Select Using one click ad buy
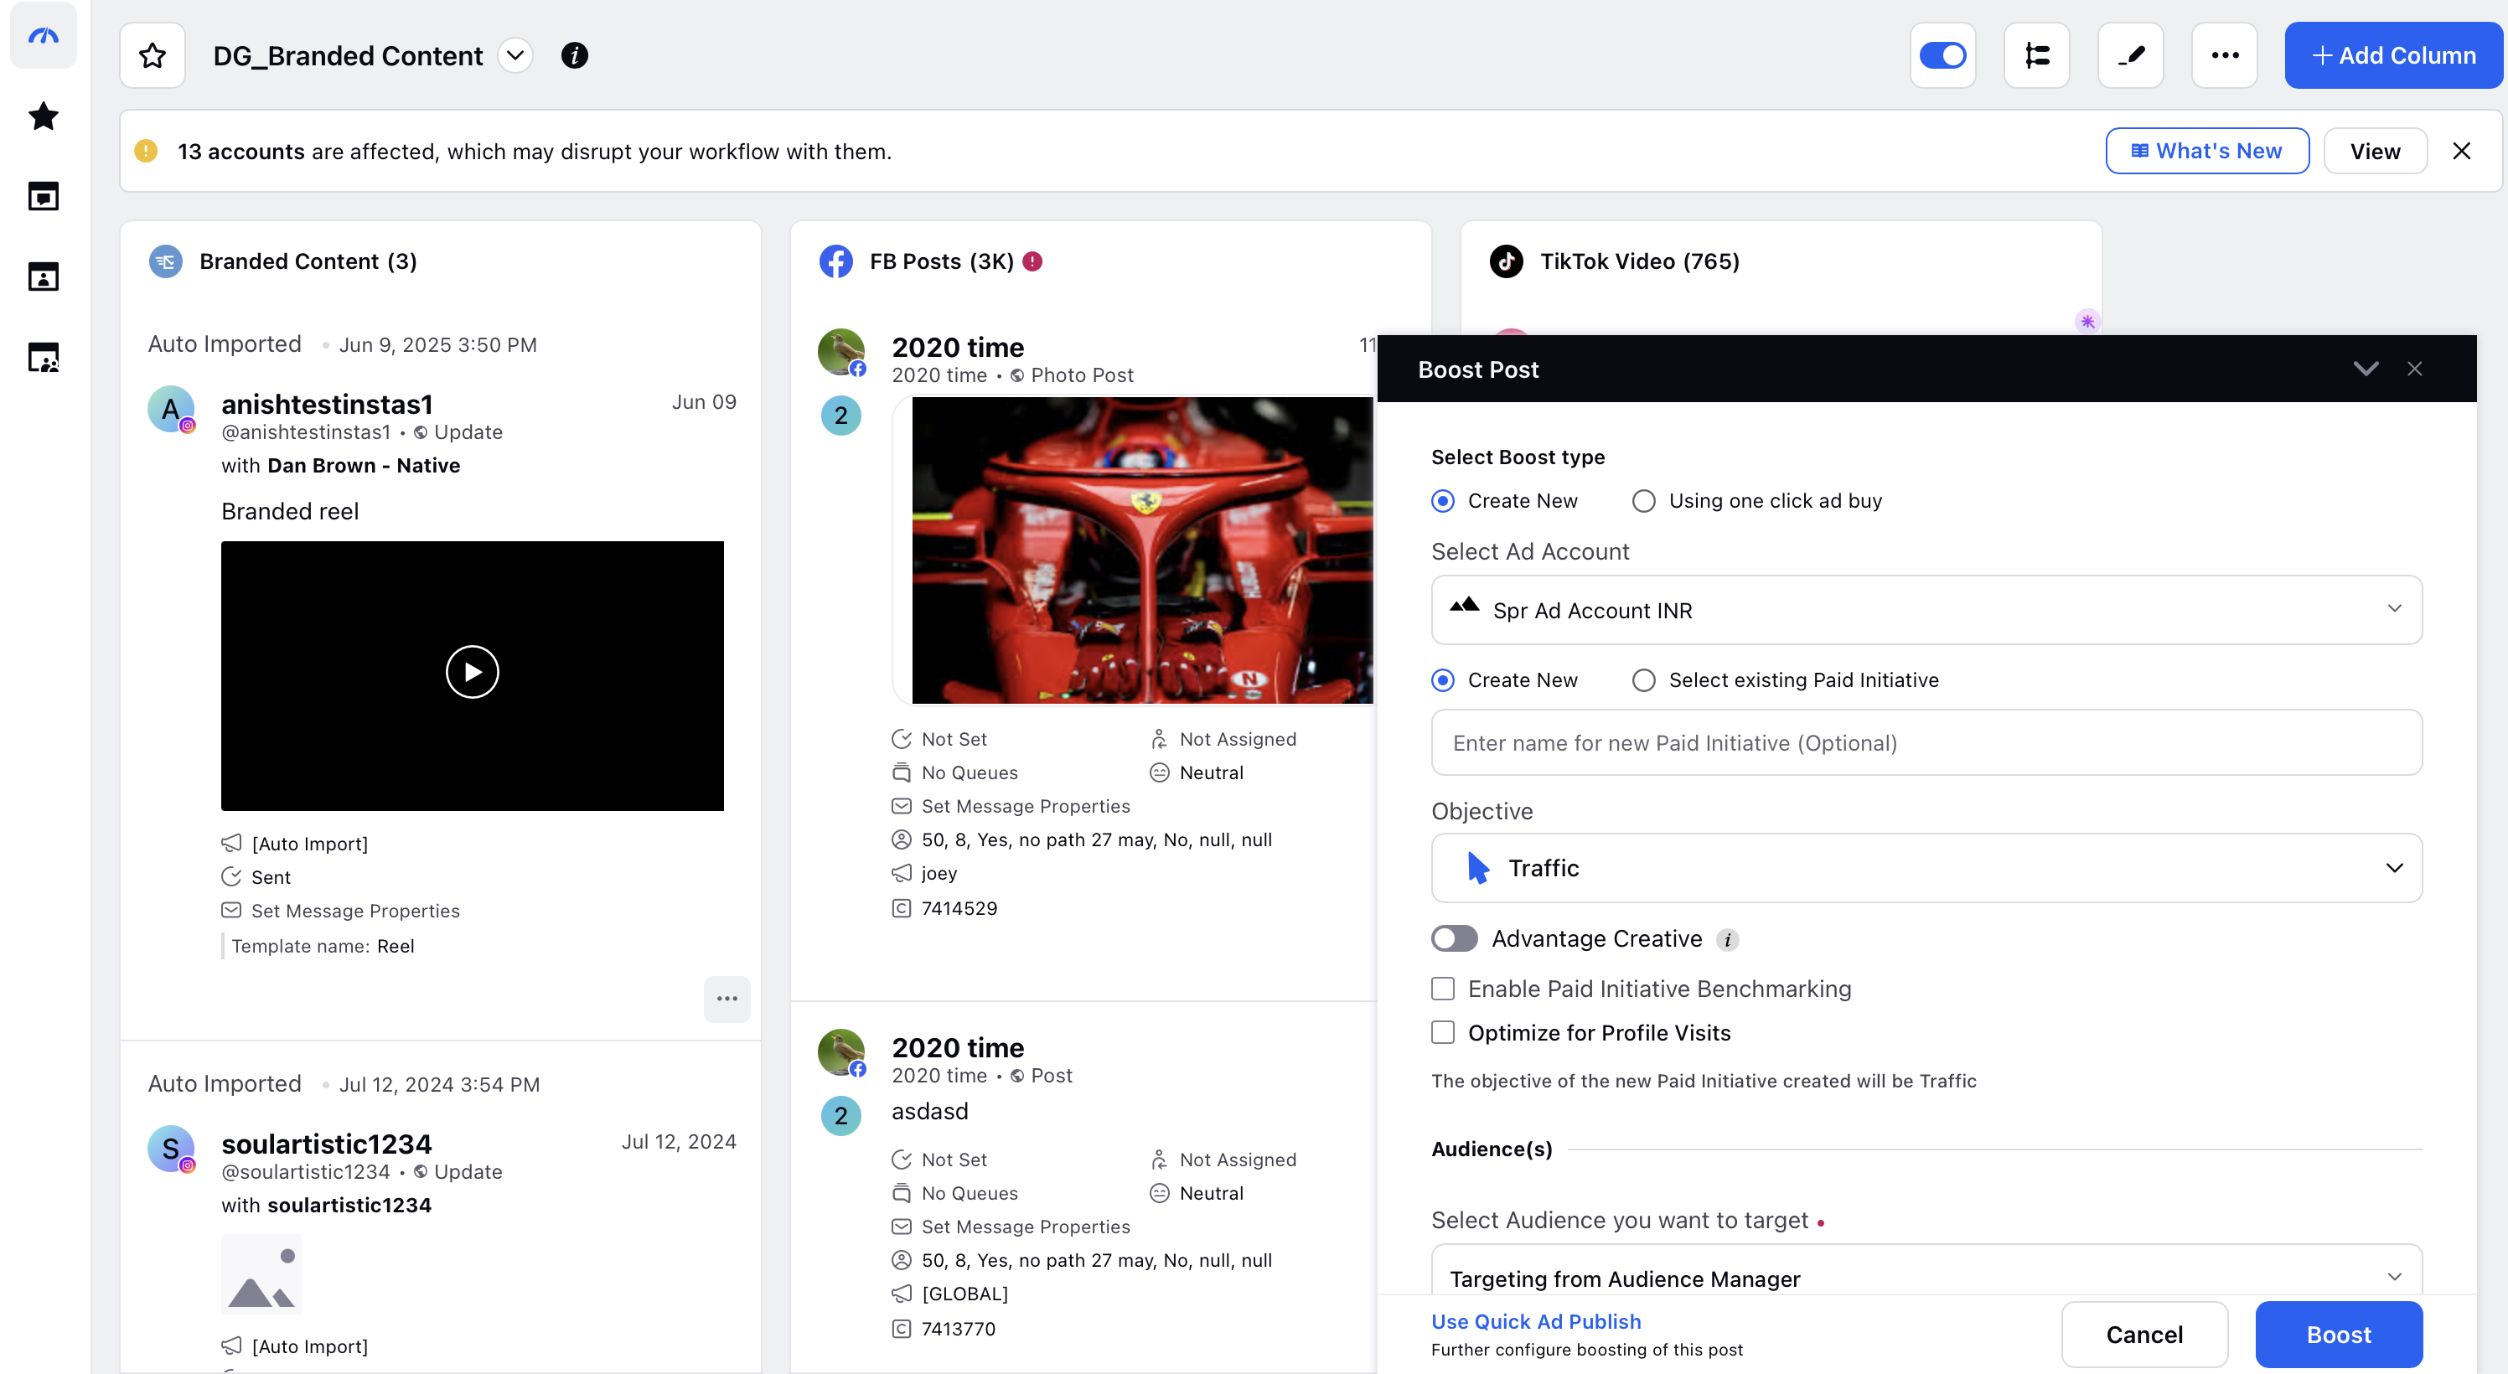 1643,501
